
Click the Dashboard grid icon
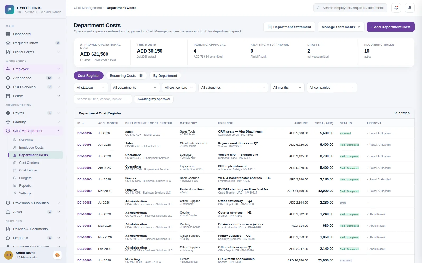8,34
